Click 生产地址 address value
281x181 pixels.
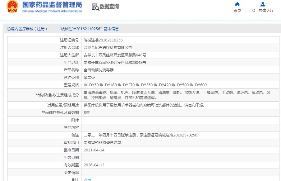click(115, 63)
